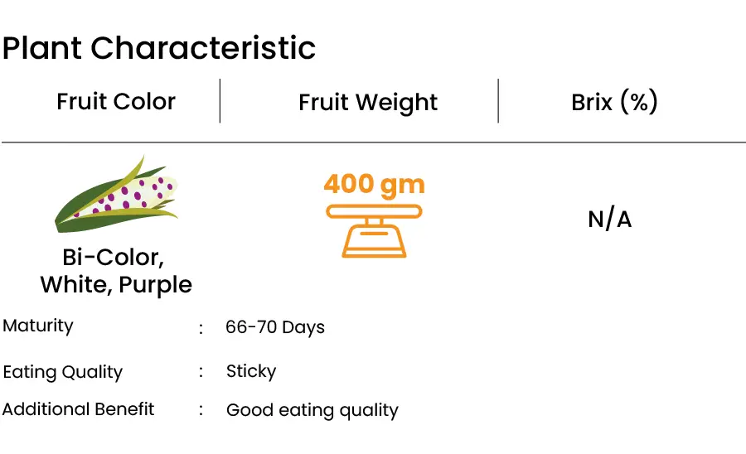746x454 pixels.
Task: Click the Brix (%) column header
Action: click(614, 102)
